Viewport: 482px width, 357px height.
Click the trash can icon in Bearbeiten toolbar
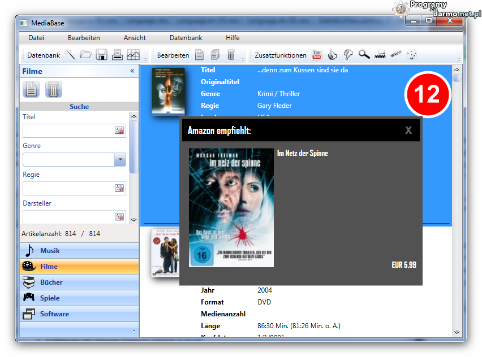coord(231,55)
